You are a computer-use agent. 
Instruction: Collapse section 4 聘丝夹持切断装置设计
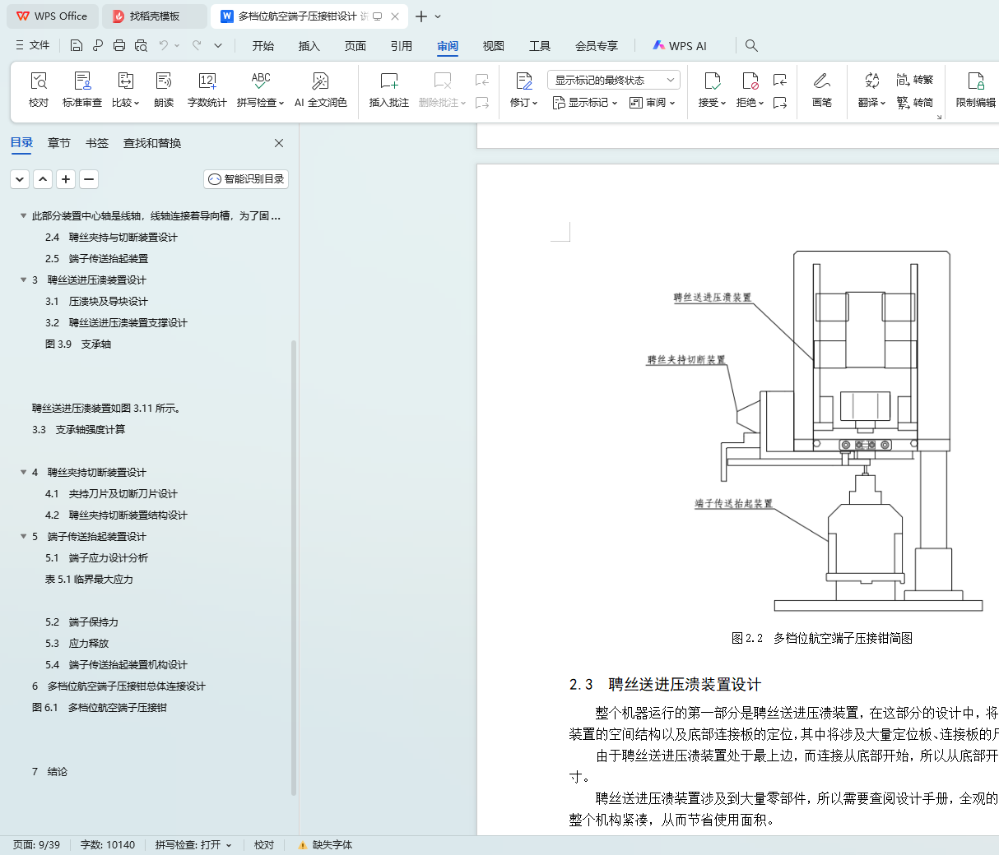[x=23, y=472]
